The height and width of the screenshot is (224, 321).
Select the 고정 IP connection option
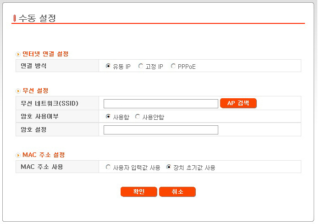tap(140, 66)
